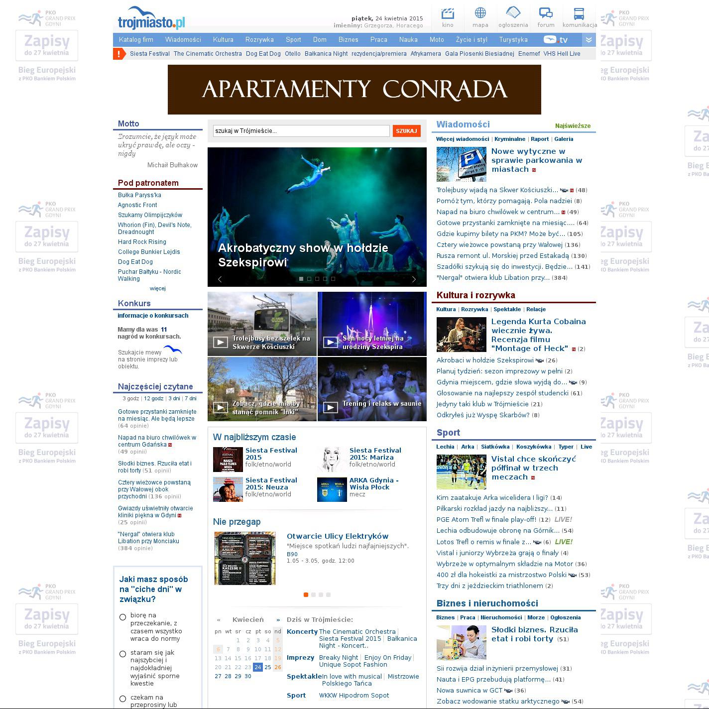Select April 25 in calendar
Screen dimensions: 709x709
tap(268, 667)
